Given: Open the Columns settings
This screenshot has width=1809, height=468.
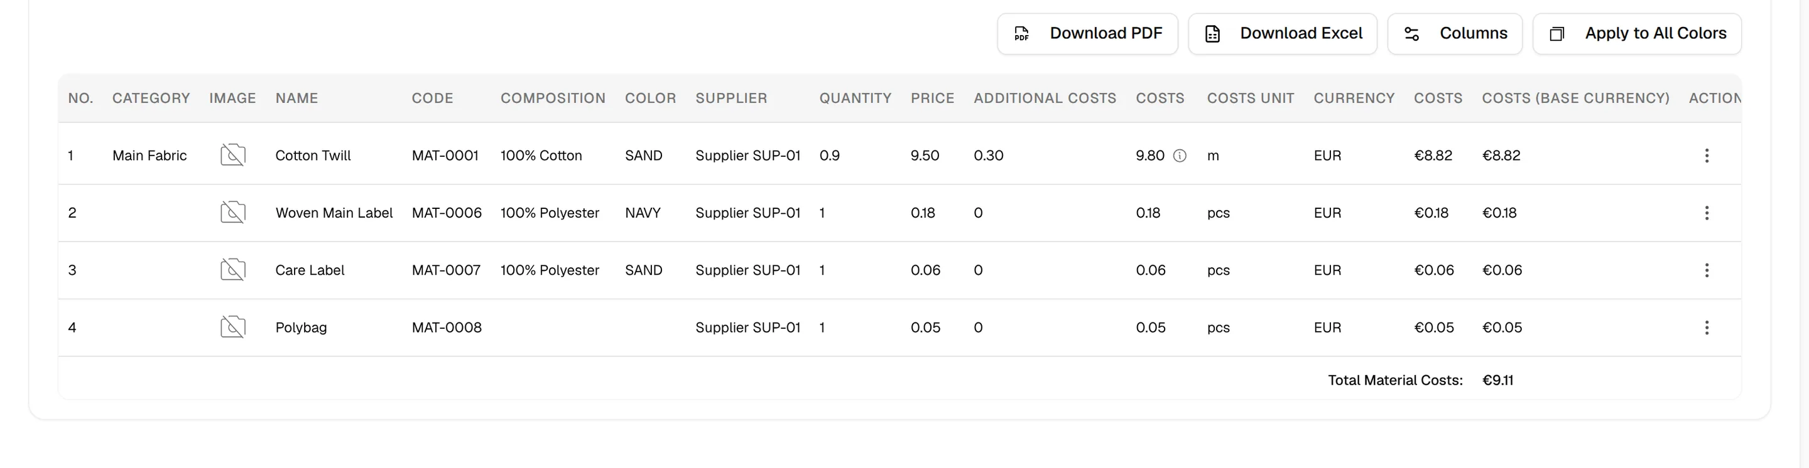Looking at the screenshot, I should pos(1454,34).
